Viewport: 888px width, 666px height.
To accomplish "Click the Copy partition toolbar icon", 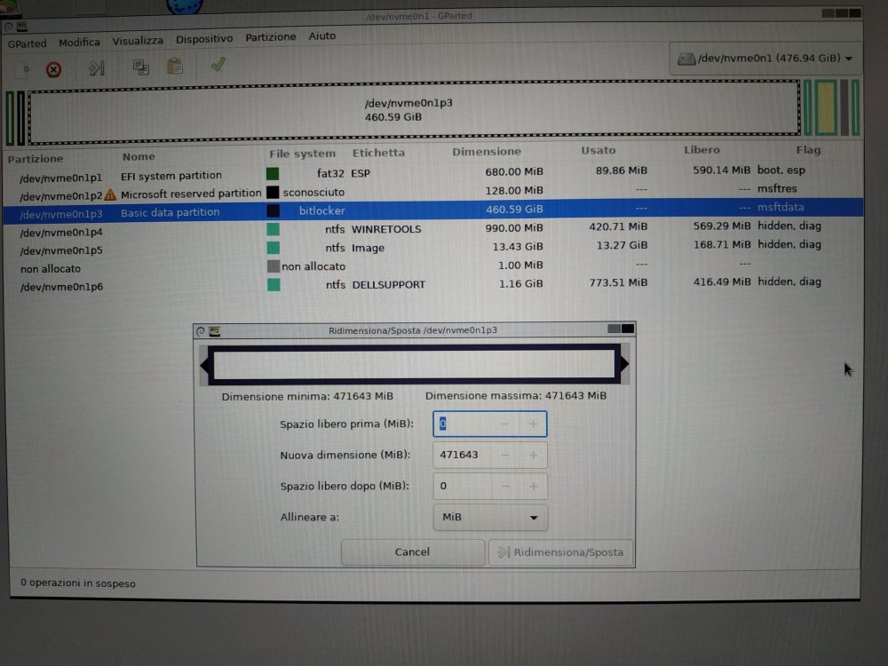I will tap(140, 67).
